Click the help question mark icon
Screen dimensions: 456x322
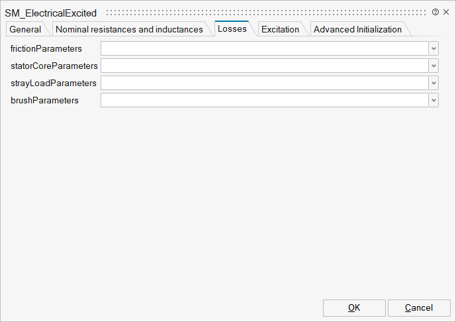click(435, 12)
